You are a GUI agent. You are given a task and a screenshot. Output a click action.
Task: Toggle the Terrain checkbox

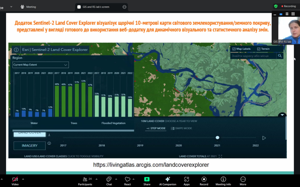tap(259, 49)
